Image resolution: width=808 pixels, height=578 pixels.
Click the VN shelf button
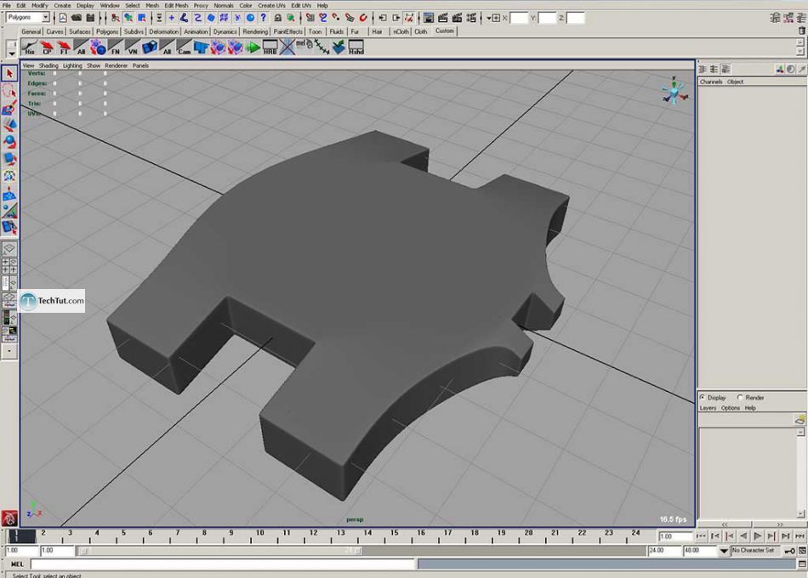pos(133,48)
